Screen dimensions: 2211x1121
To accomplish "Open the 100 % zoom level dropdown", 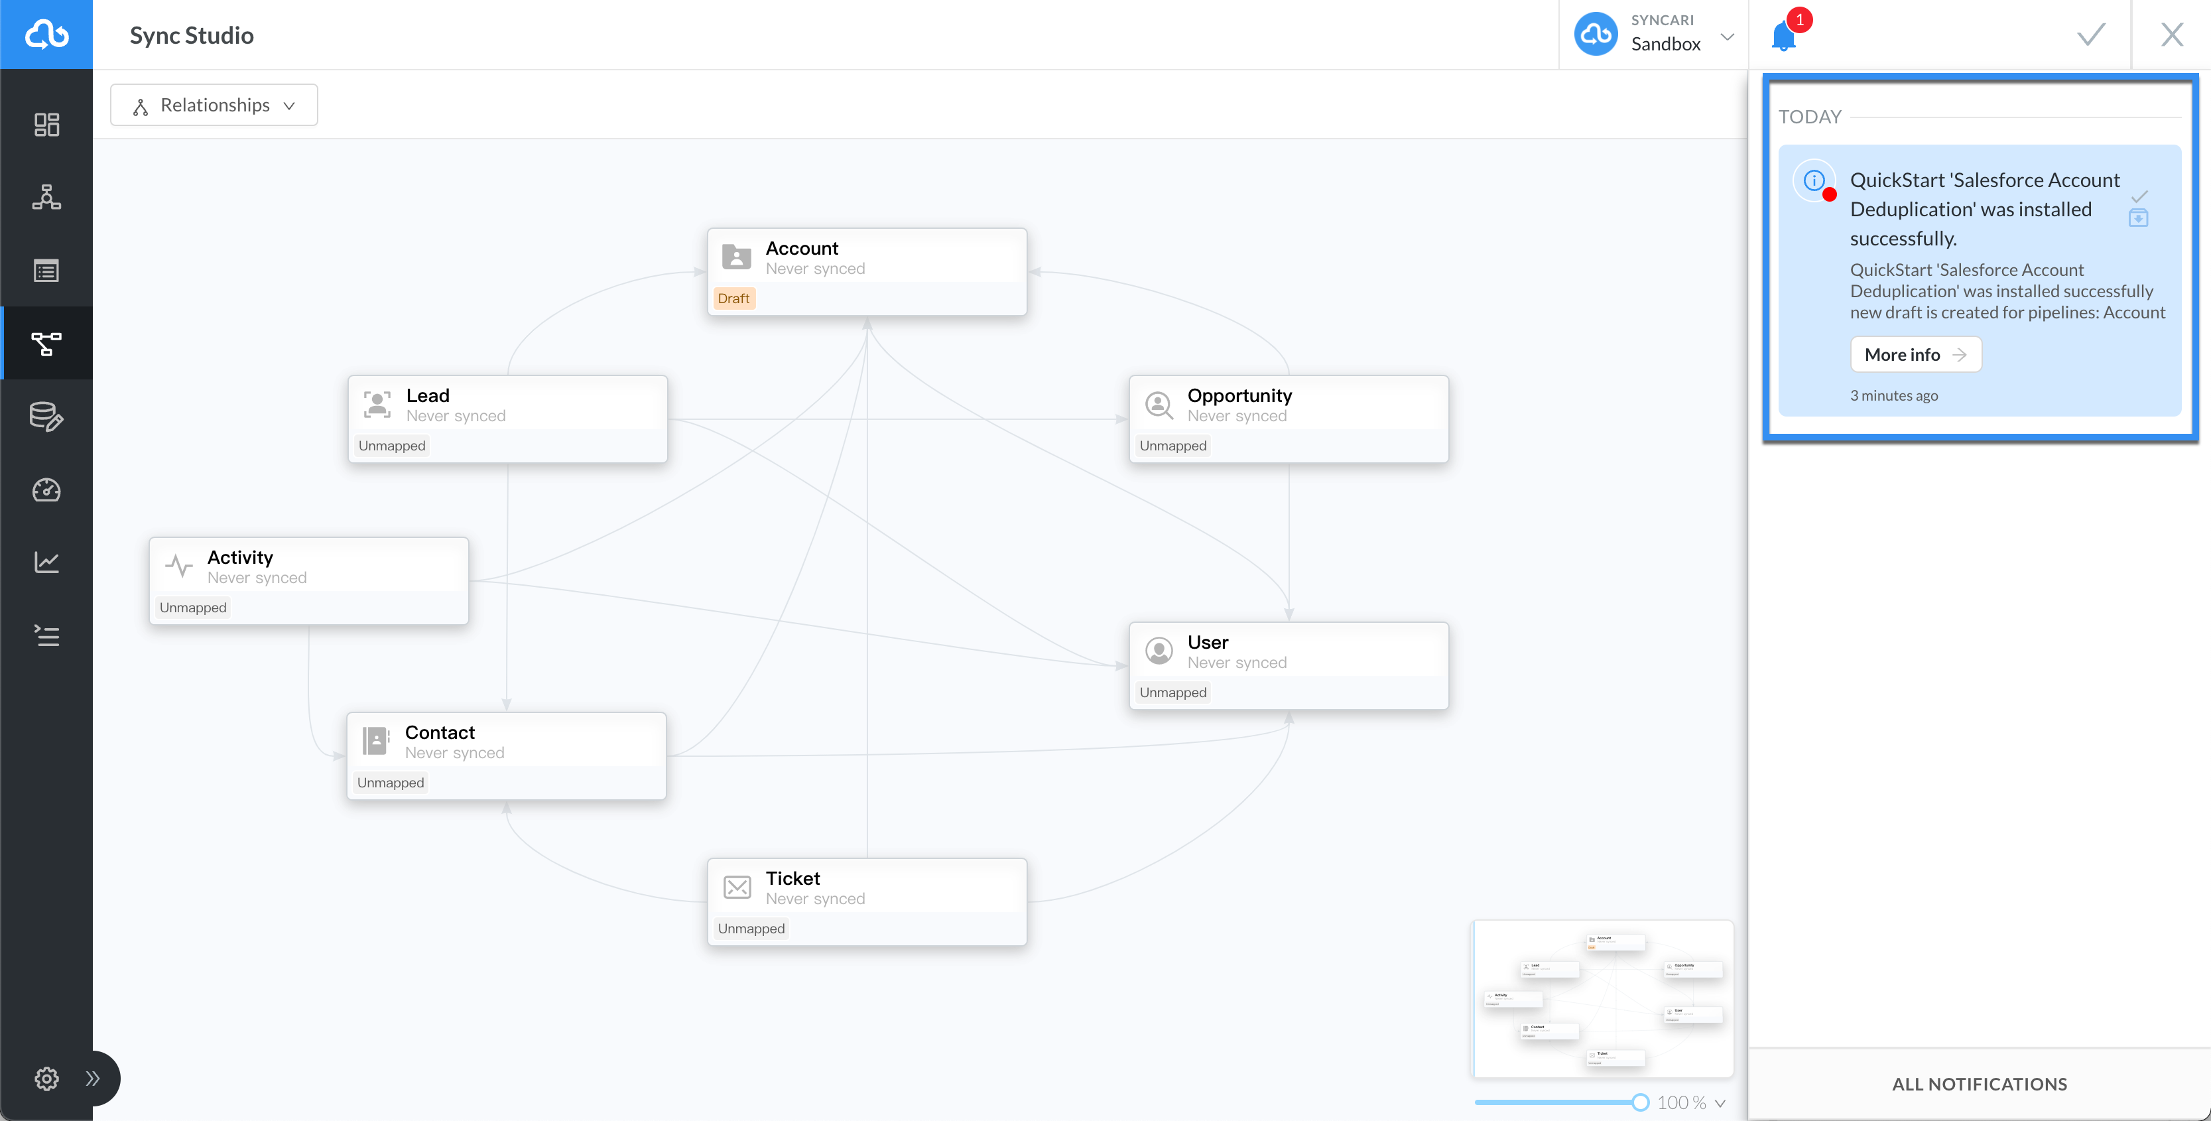I will point(1691,1103).
